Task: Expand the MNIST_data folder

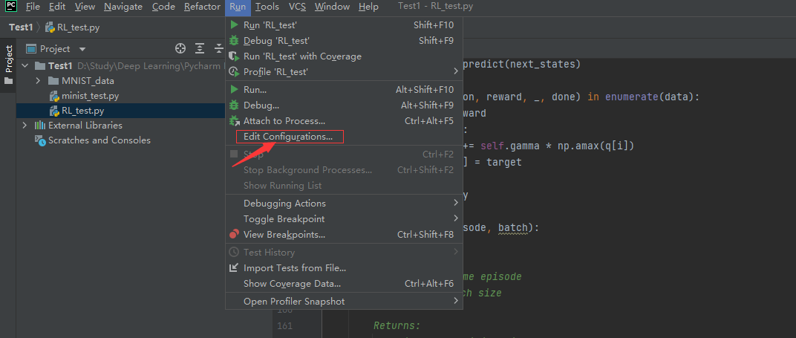Action: 38,80
